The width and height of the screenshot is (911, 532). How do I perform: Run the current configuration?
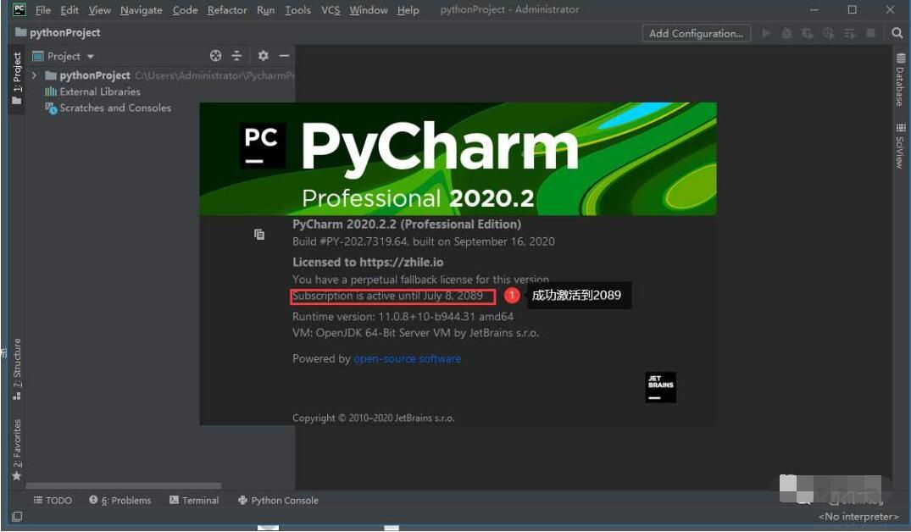coord(766,33)
